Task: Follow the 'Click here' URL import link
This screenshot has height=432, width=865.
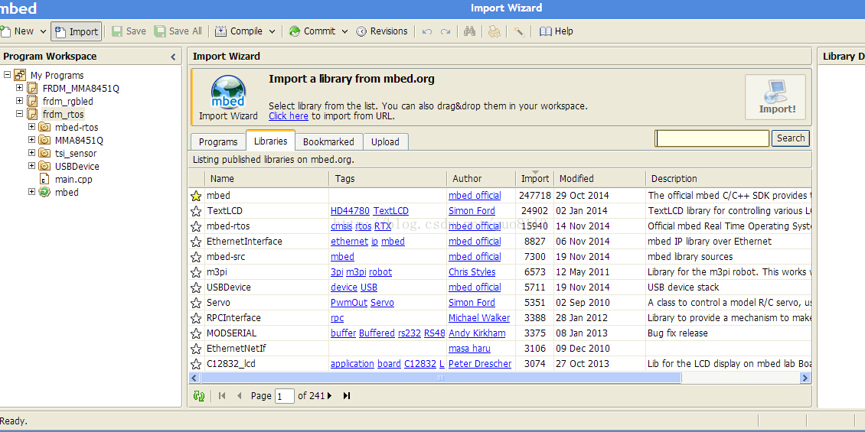Action: [289, 116]
